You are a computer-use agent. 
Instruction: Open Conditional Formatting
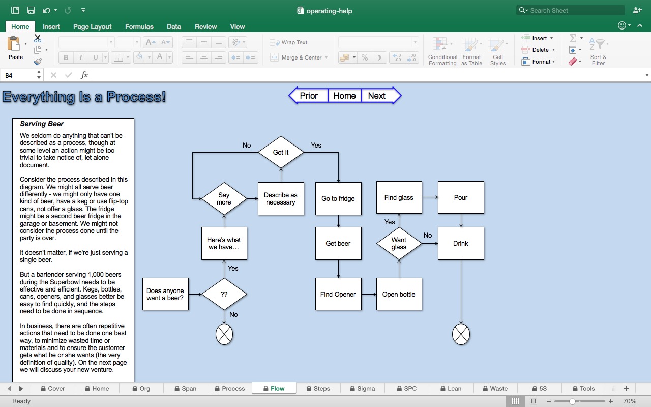(x=442, y=51)
